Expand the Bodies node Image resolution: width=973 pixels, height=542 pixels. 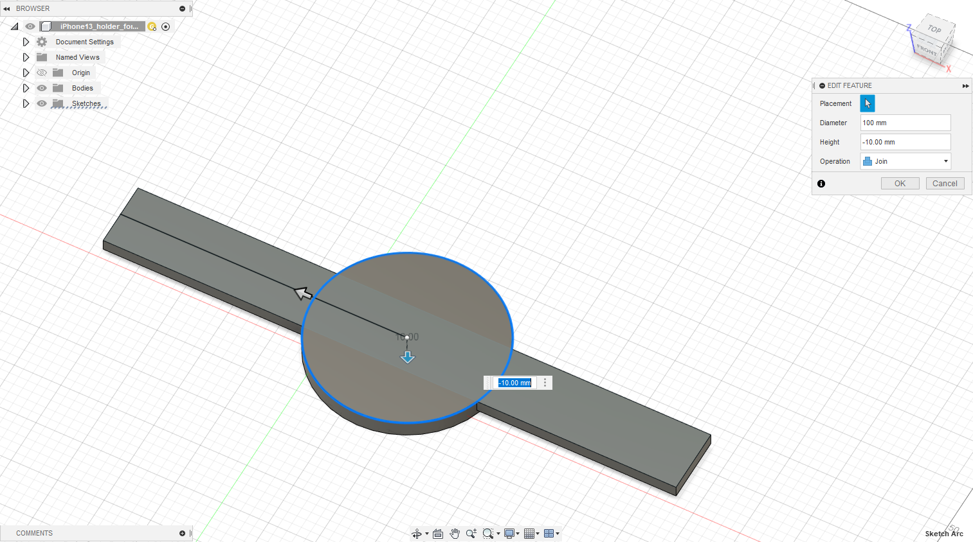coord(26,88)
